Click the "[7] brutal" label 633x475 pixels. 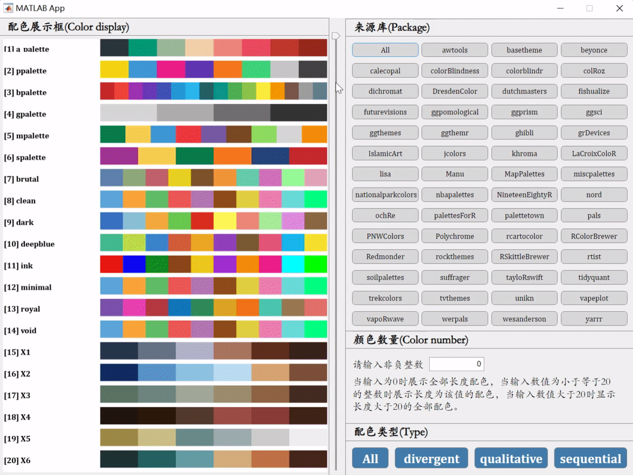pos(21,179)
